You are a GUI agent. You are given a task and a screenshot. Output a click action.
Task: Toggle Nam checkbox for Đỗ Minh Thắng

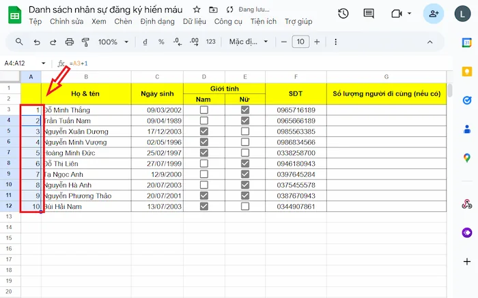point(204,110)
